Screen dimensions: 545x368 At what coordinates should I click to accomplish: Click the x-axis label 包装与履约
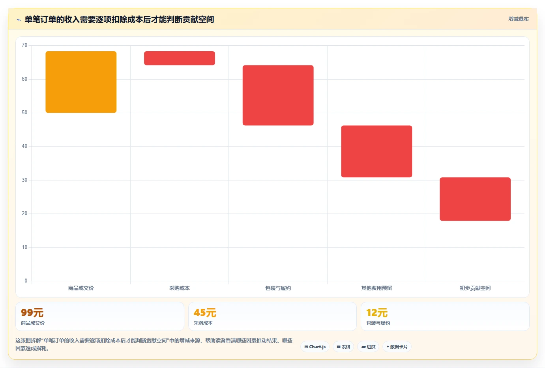pos(278,288)
